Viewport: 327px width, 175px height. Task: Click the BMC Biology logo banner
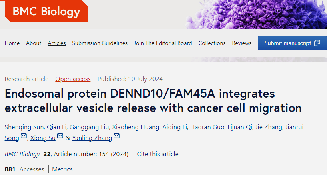(x=46, y=11)
